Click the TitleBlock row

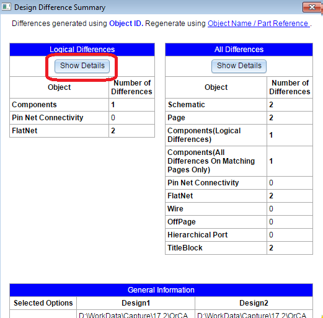pos(239,248)
